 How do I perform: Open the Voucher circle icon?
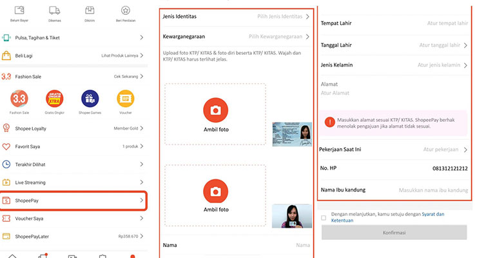tap(125, 99)
